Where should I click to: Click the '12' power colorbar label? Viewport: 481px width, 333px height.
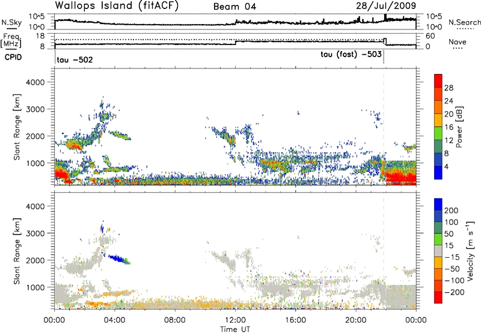449,141
